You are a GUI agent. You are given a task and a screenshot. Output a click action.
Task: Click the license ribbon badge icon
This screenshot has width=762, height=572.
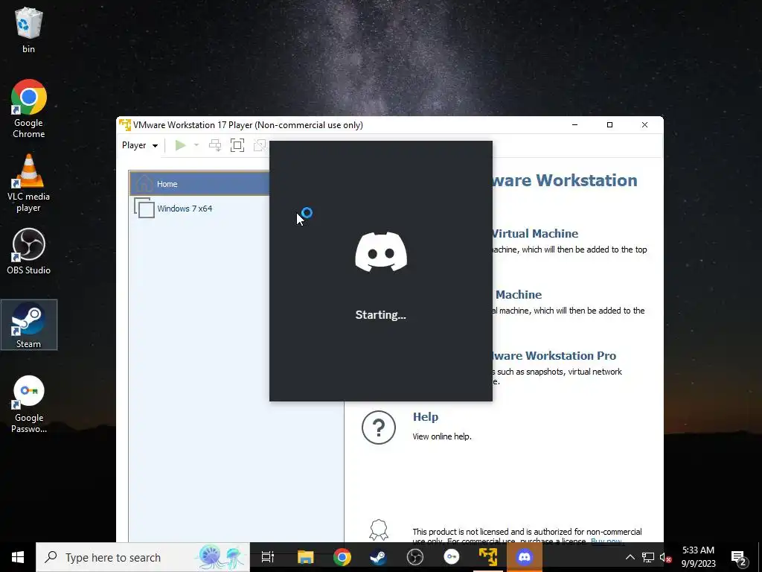[x=379, y=530]
